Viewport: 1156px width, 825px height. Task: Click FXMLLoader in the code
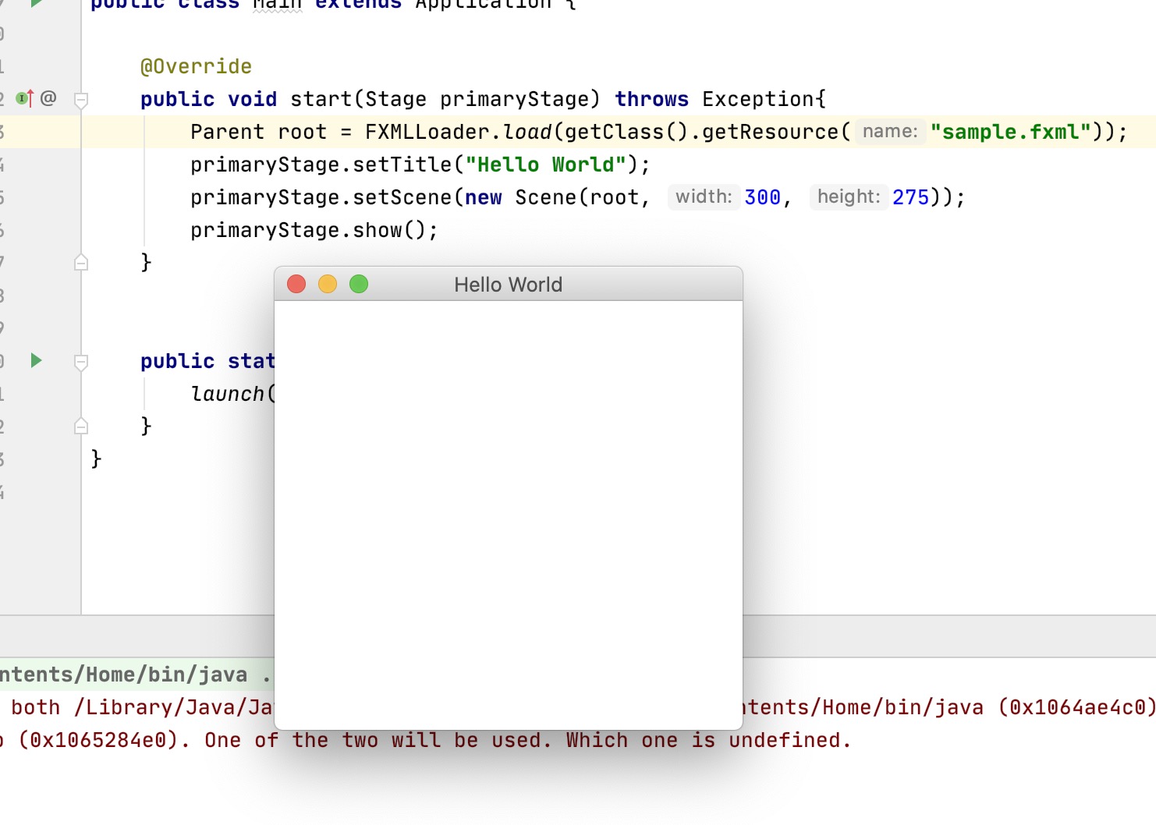point(427,132)
